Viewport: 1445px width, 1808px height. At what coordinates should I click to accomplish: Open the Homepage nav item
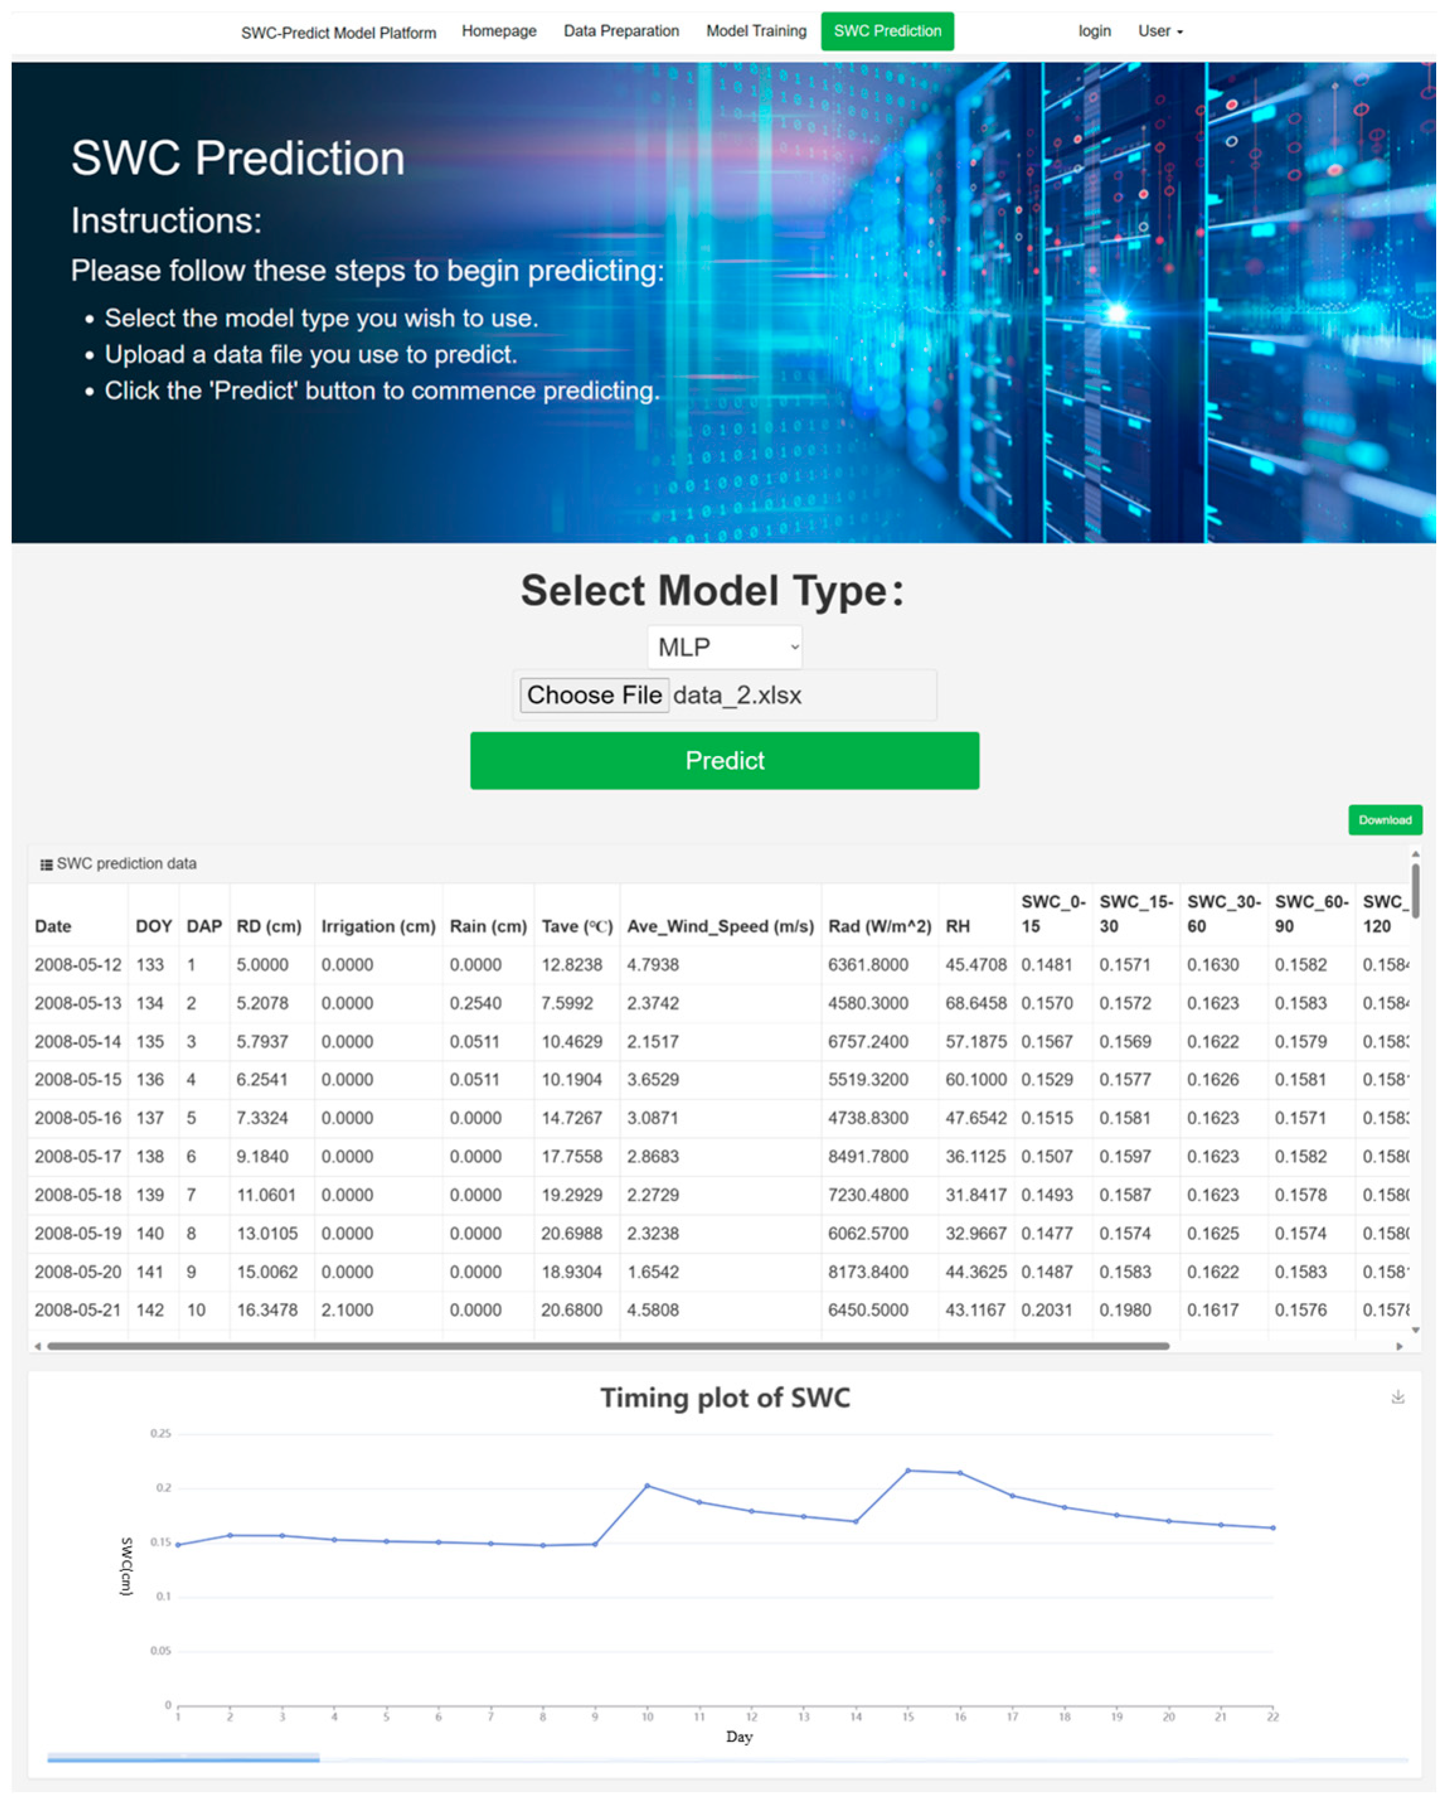tap(499, 31)
